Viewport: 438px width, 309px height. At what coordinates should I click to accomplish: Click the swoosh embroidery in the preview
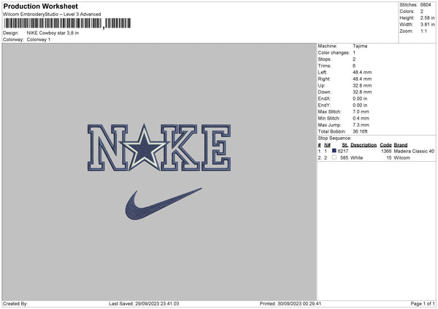pyautogui.click(x=163, y=204)
